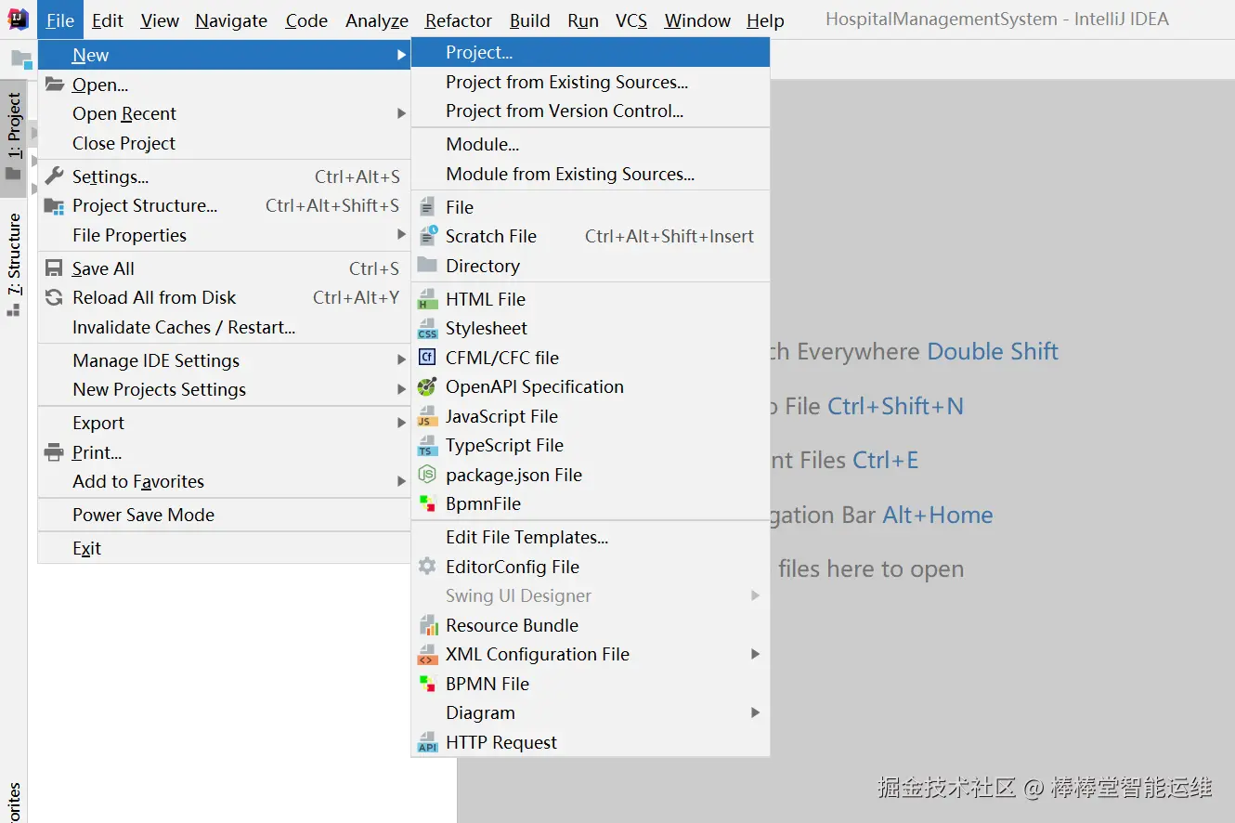The width and height of the screenshot is (1235, 823).
Task: Toggle Power Save Mode
Action: tap(224, 515)
